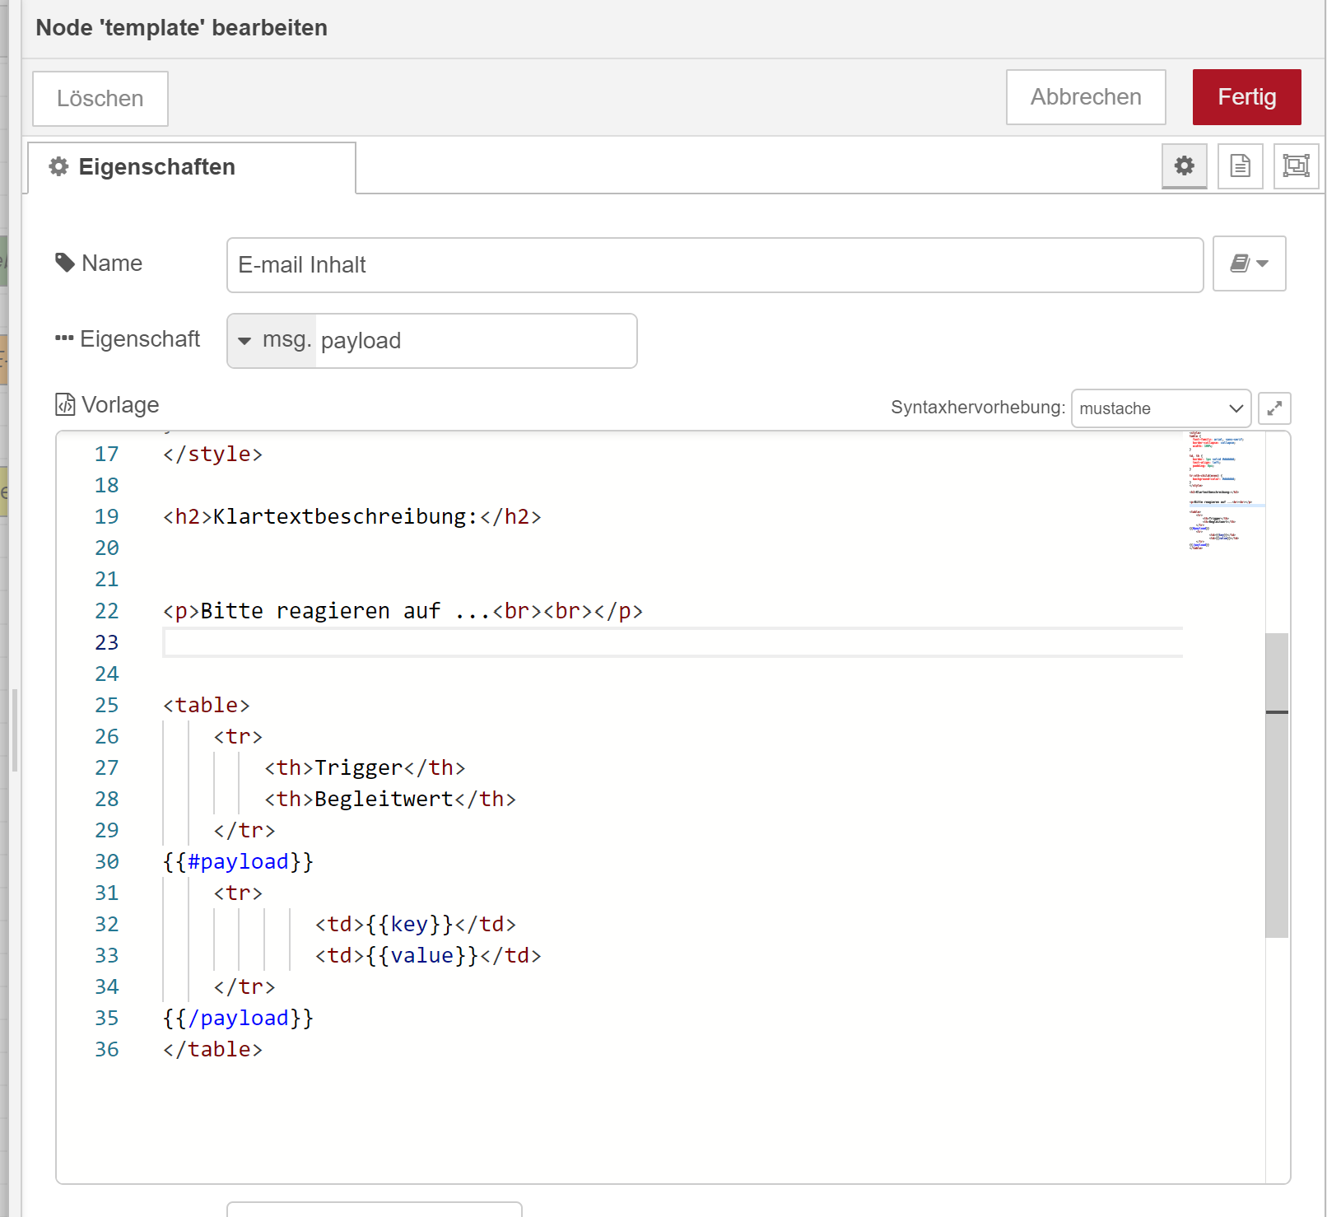The image size is (1327, 1217).
Task: Click the red Fertig button
Action: tap(1246, 97)
